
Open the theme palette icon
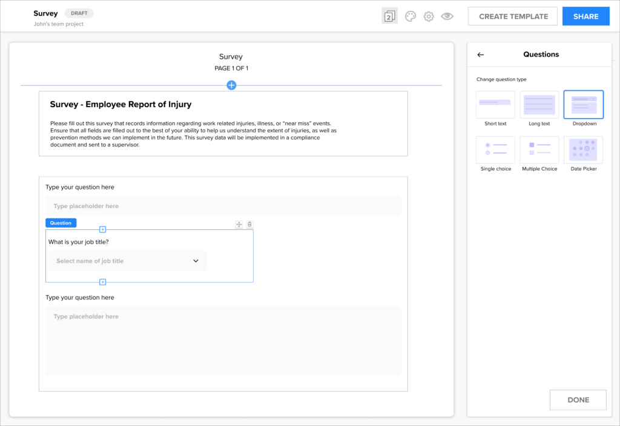click(411, 16)
